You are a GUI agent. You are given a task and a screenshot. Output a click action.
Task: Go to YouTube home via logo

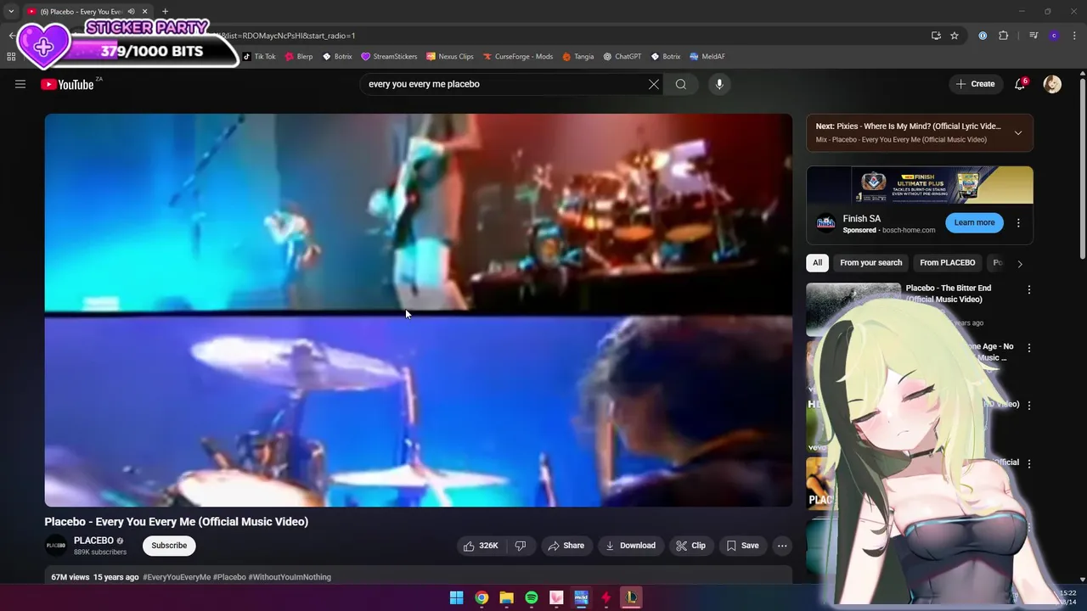(67, 84)
